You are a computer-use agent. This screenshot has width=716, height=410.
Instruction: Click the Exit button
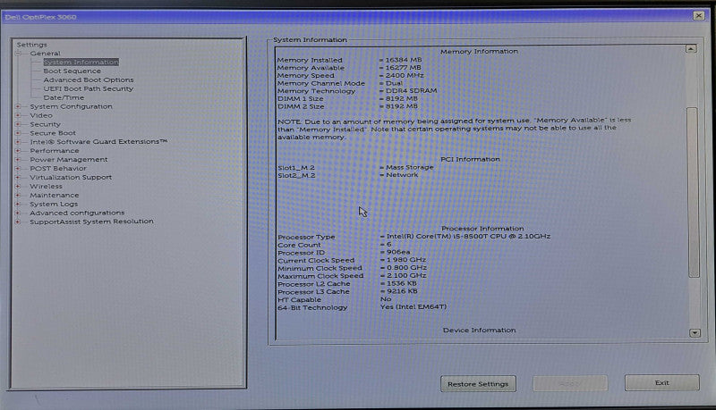coord(661,383)
